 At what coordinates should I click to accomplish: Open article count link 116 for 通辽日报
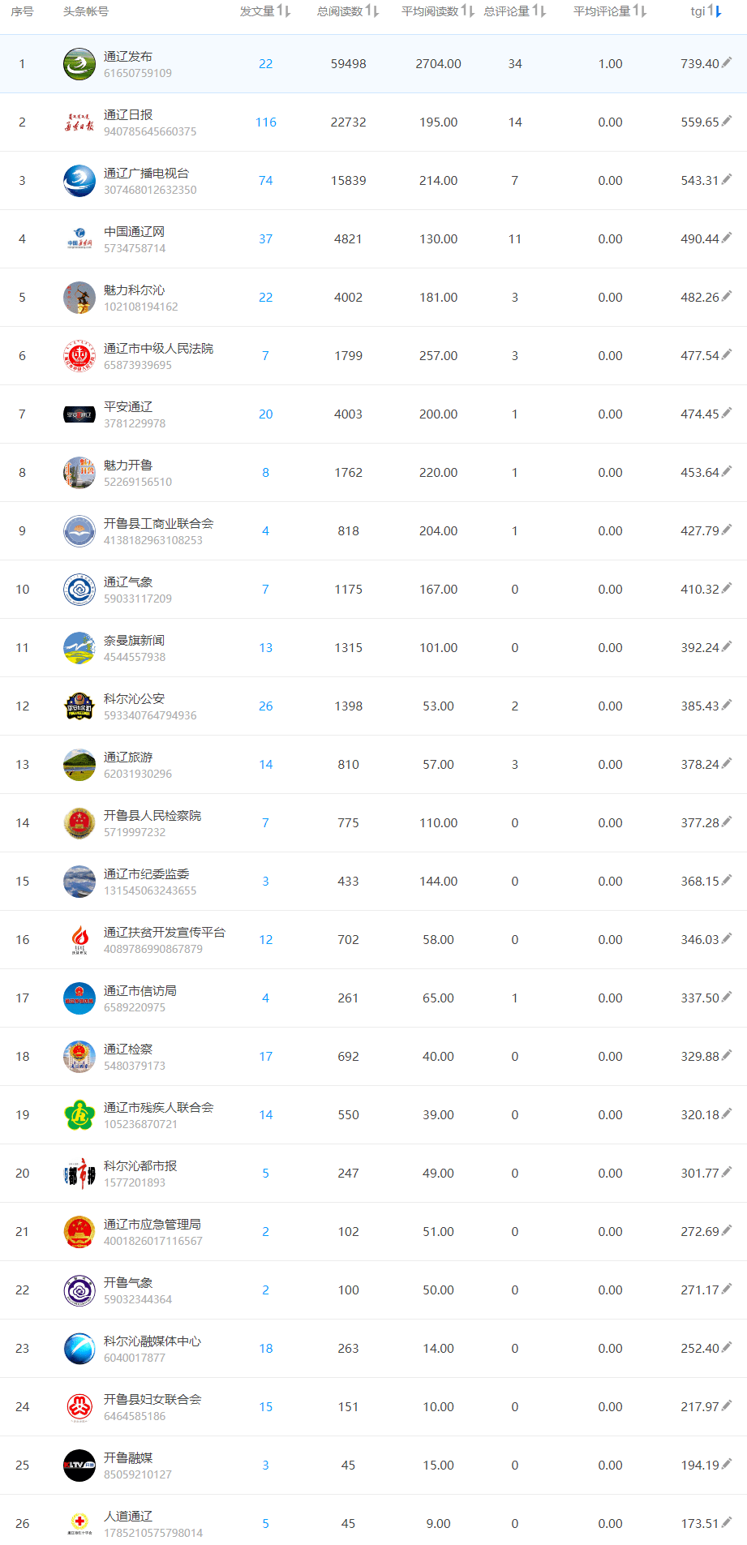pos(266,122)
